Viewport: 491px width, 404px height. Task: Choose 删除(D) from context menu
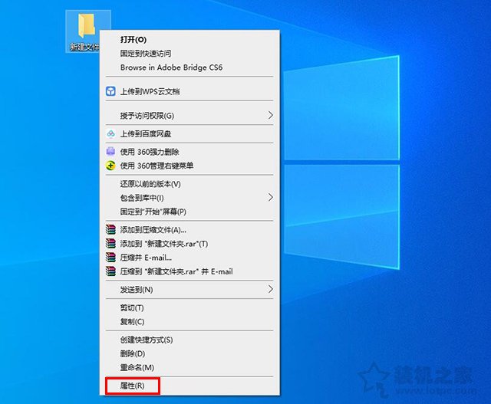(189, 353)
